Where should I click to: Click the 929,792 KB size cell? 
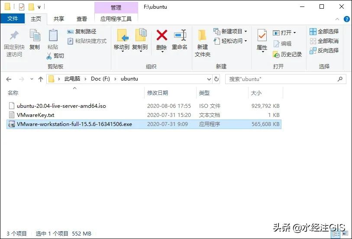click(x=265, y=106)
